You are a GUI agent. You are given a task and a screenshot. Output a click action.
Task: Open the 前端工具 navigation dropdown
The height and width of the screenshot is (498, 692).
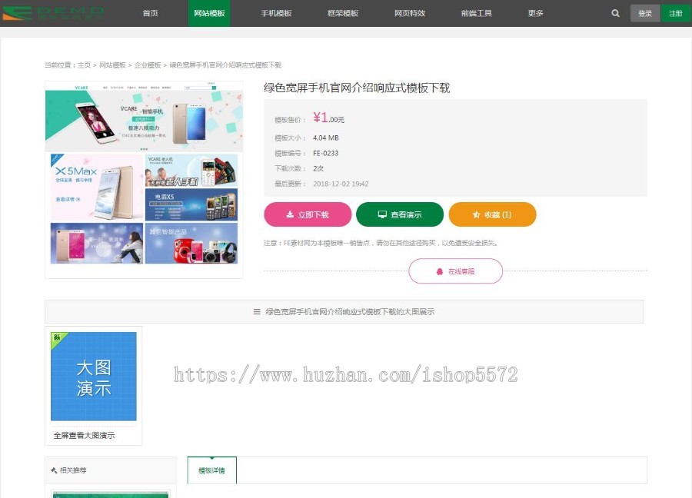[x=475, y=13]
